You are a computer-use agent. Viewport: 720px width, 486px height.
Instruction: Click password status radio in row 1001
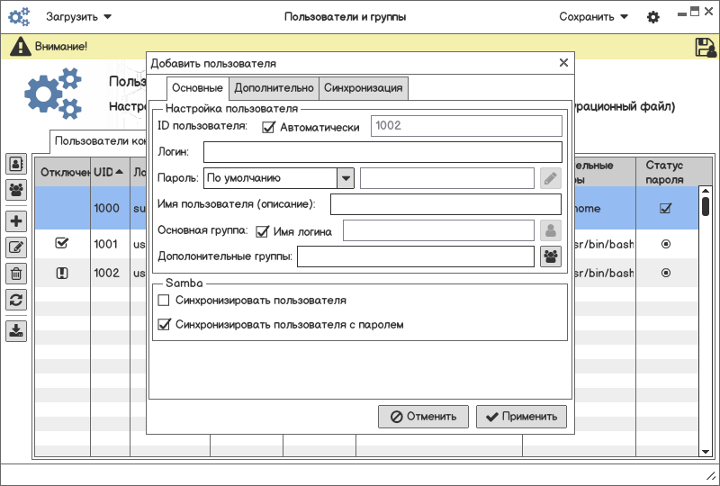(666, 244)
